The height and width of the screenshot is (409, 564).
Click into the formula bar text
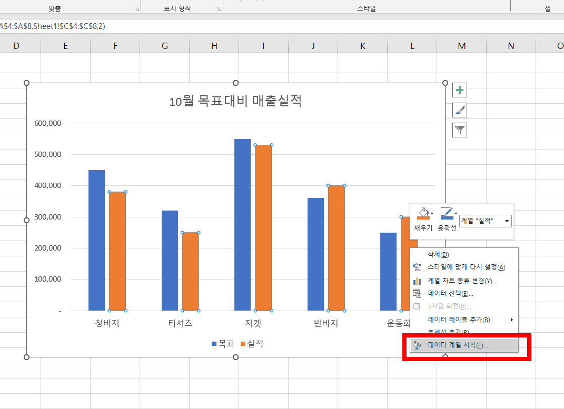coord(53,26)
